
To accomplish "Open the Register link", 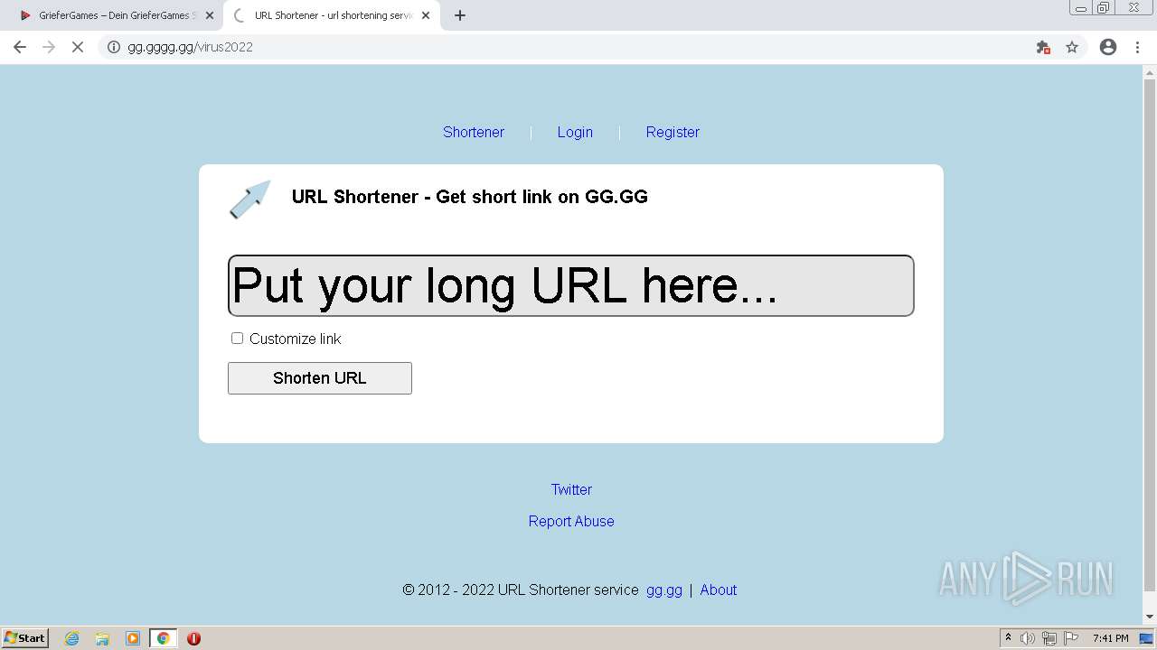I will click(x=673, y=132).
